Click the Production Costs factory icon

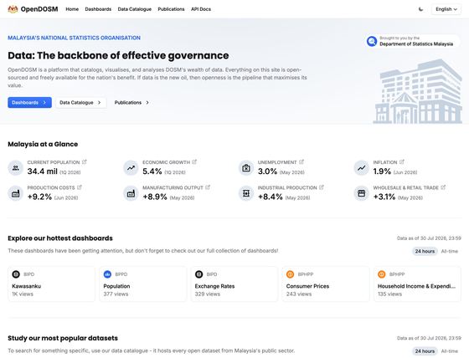(16, 193)
